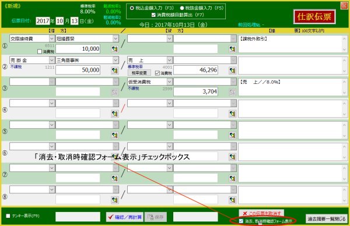
Task: Toggle 消費税額自動算出 (F7) checkbox
Action: click(153, 15)
